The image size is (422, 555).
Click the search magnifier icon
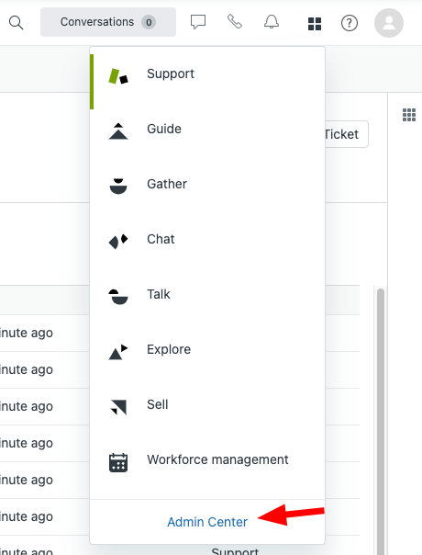(16, 23)
